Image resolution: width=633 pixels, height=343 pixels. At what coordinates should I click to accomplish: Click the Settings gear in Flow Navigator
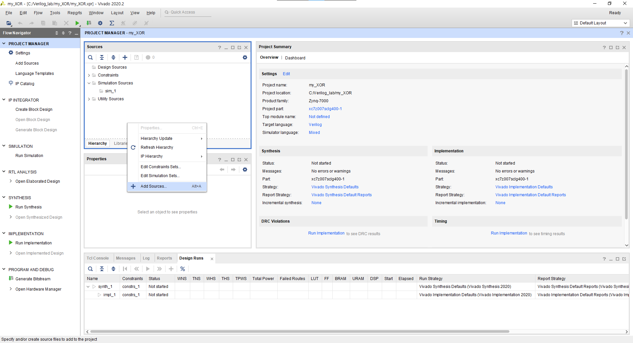point(11,53)
